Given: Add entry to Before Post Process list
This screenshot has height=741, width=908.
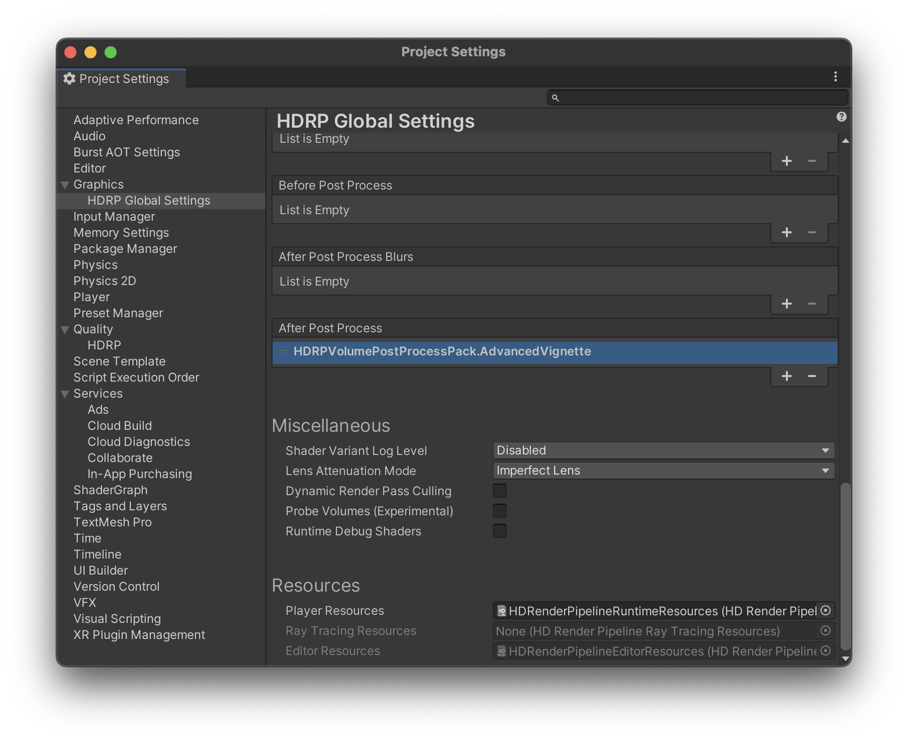Looking at the screenshot, I should tap(787, 232).
